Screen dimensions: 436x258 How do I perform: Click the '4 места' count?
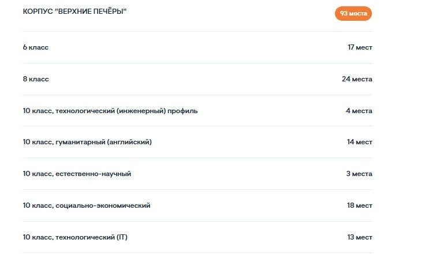click(359, 111)
